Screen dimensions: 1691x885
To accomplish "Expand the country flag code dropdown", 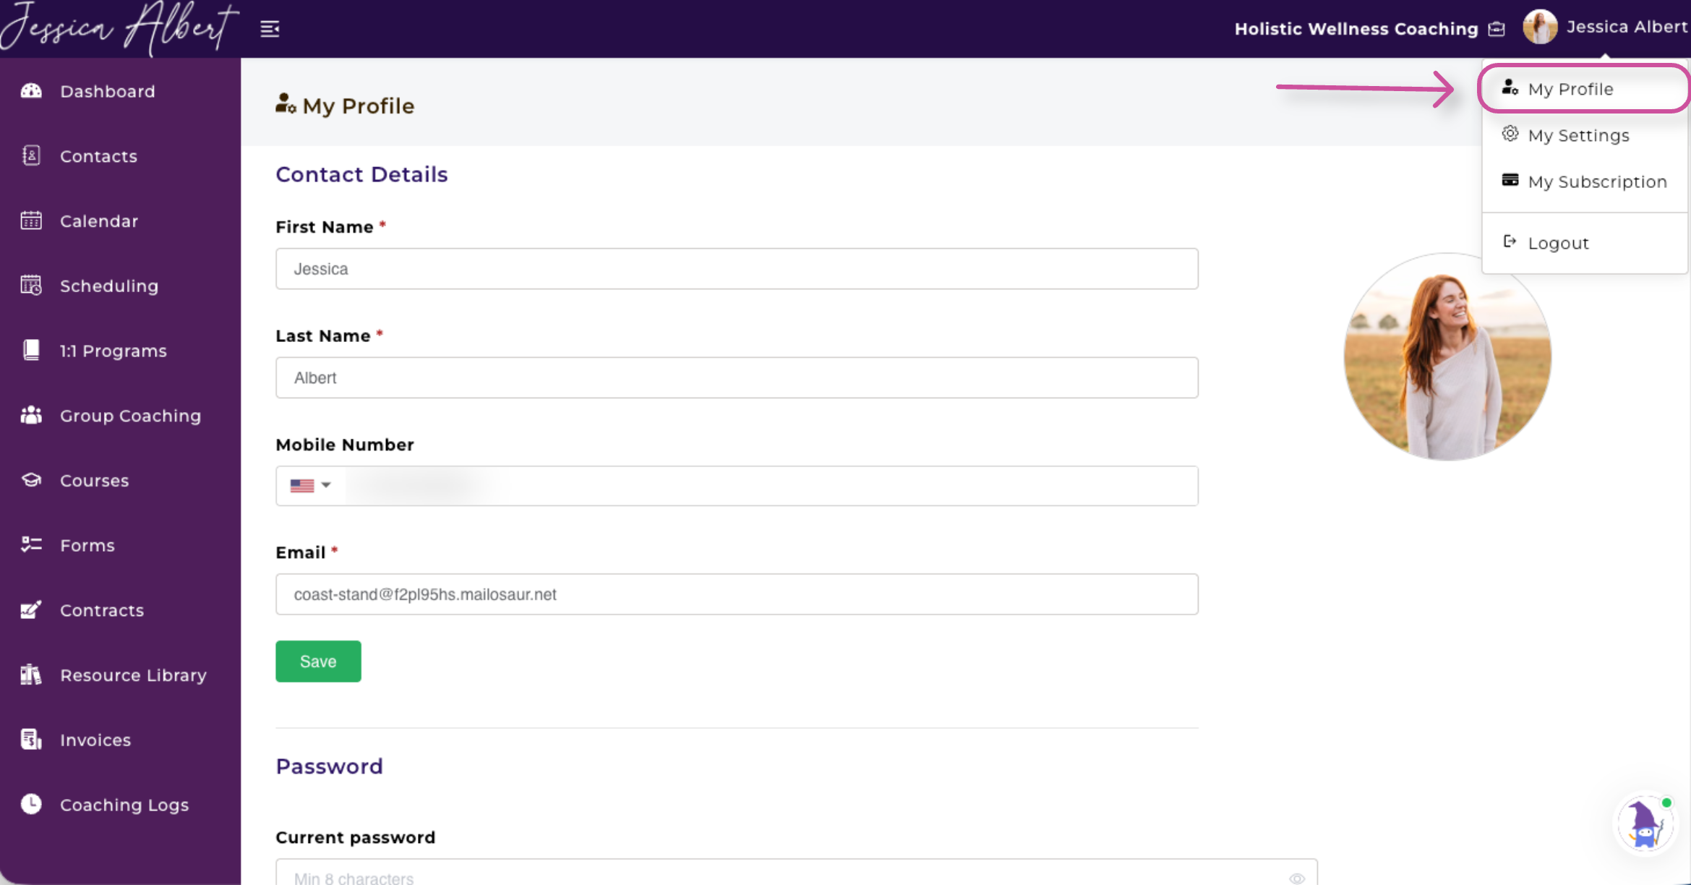I will [x=311, y=485].
